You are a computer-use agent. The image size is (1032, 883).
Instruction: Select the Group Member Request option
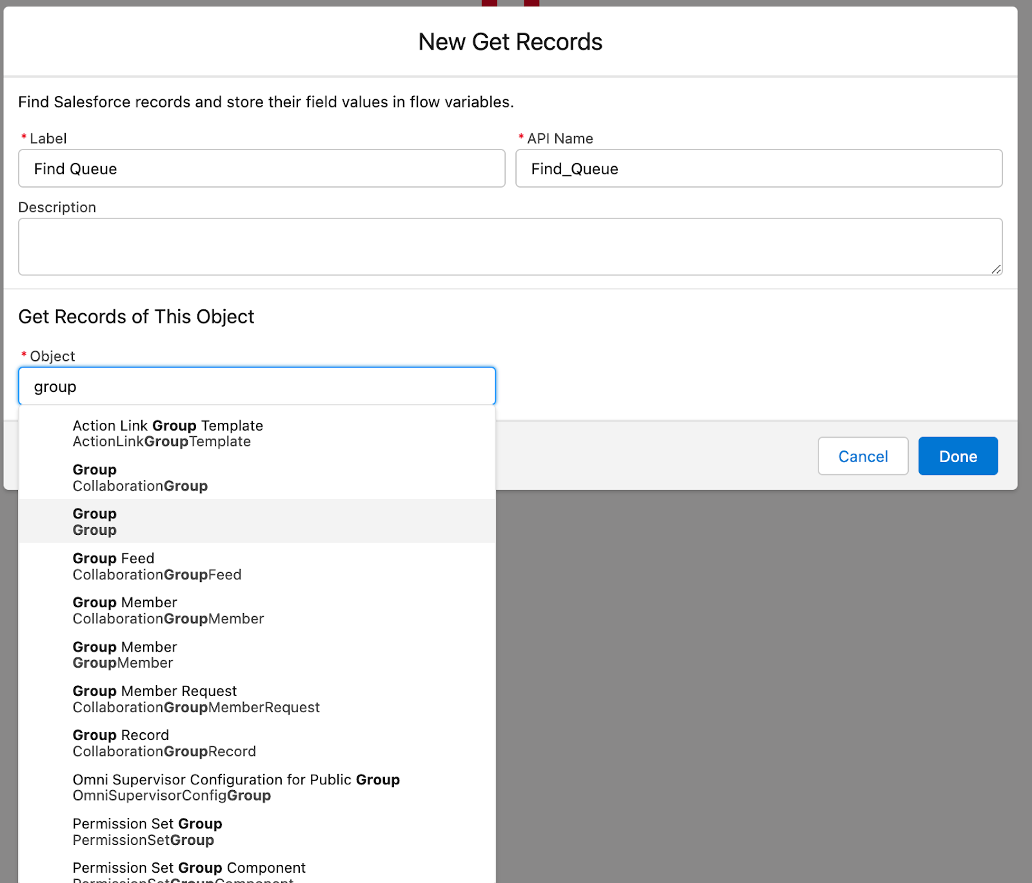coord(257,699)
